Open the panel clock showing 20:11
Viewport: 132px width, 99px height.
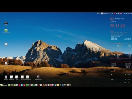[129, 13]
